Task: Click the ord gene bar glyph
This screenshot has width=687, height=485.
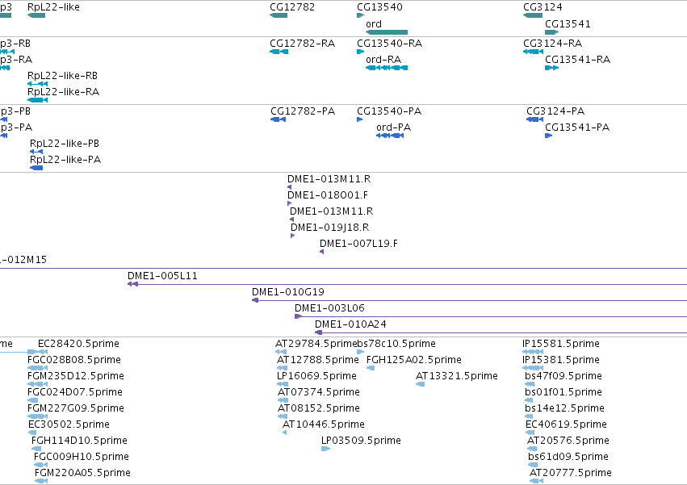Action: point(387,32)
